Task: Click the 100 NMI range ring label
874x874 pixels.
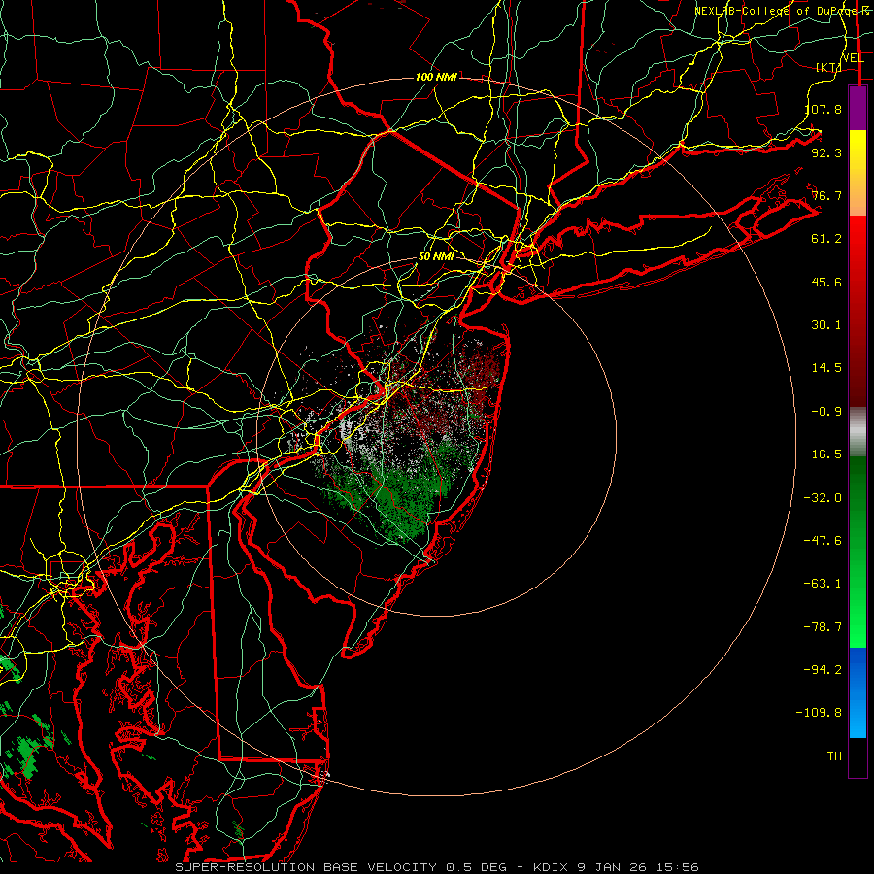Action: (x=436, y=77)
